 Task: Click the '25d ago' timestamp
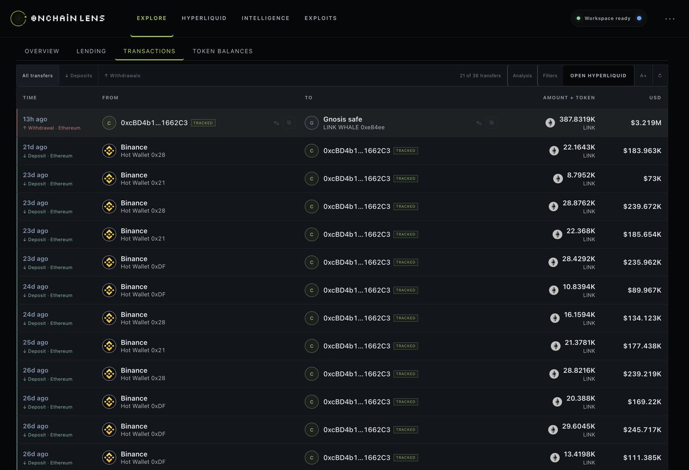click(x=35, y=343)
